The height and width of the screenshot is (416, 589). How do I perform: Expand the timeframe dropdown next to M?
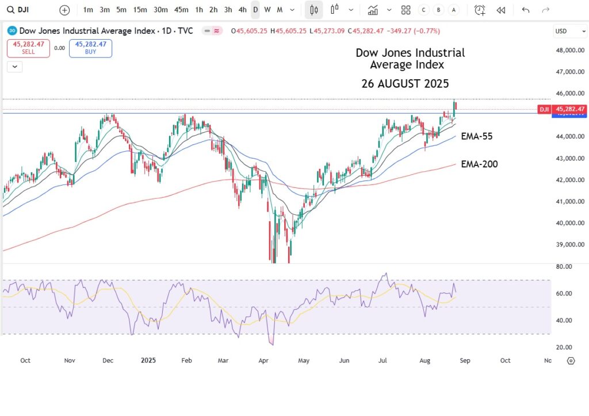point(292,10)
